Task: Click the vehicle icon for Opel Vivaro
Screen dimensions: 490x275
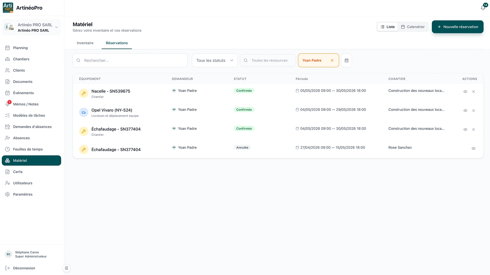Action: click(84, 112)
